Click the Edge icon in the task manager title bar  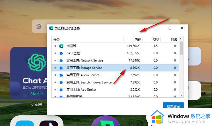(x=51, y=28)
